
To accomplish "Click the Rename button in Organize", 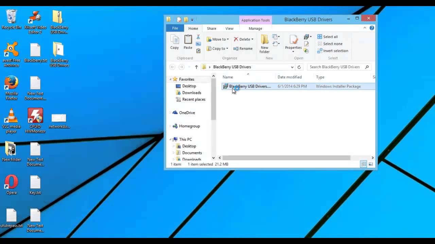I will [x=243, y=48].
